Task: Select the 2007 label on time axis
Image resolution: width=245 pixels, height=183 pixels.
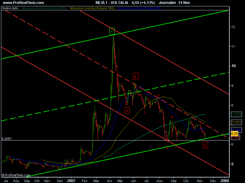Action: click(71, 181)
